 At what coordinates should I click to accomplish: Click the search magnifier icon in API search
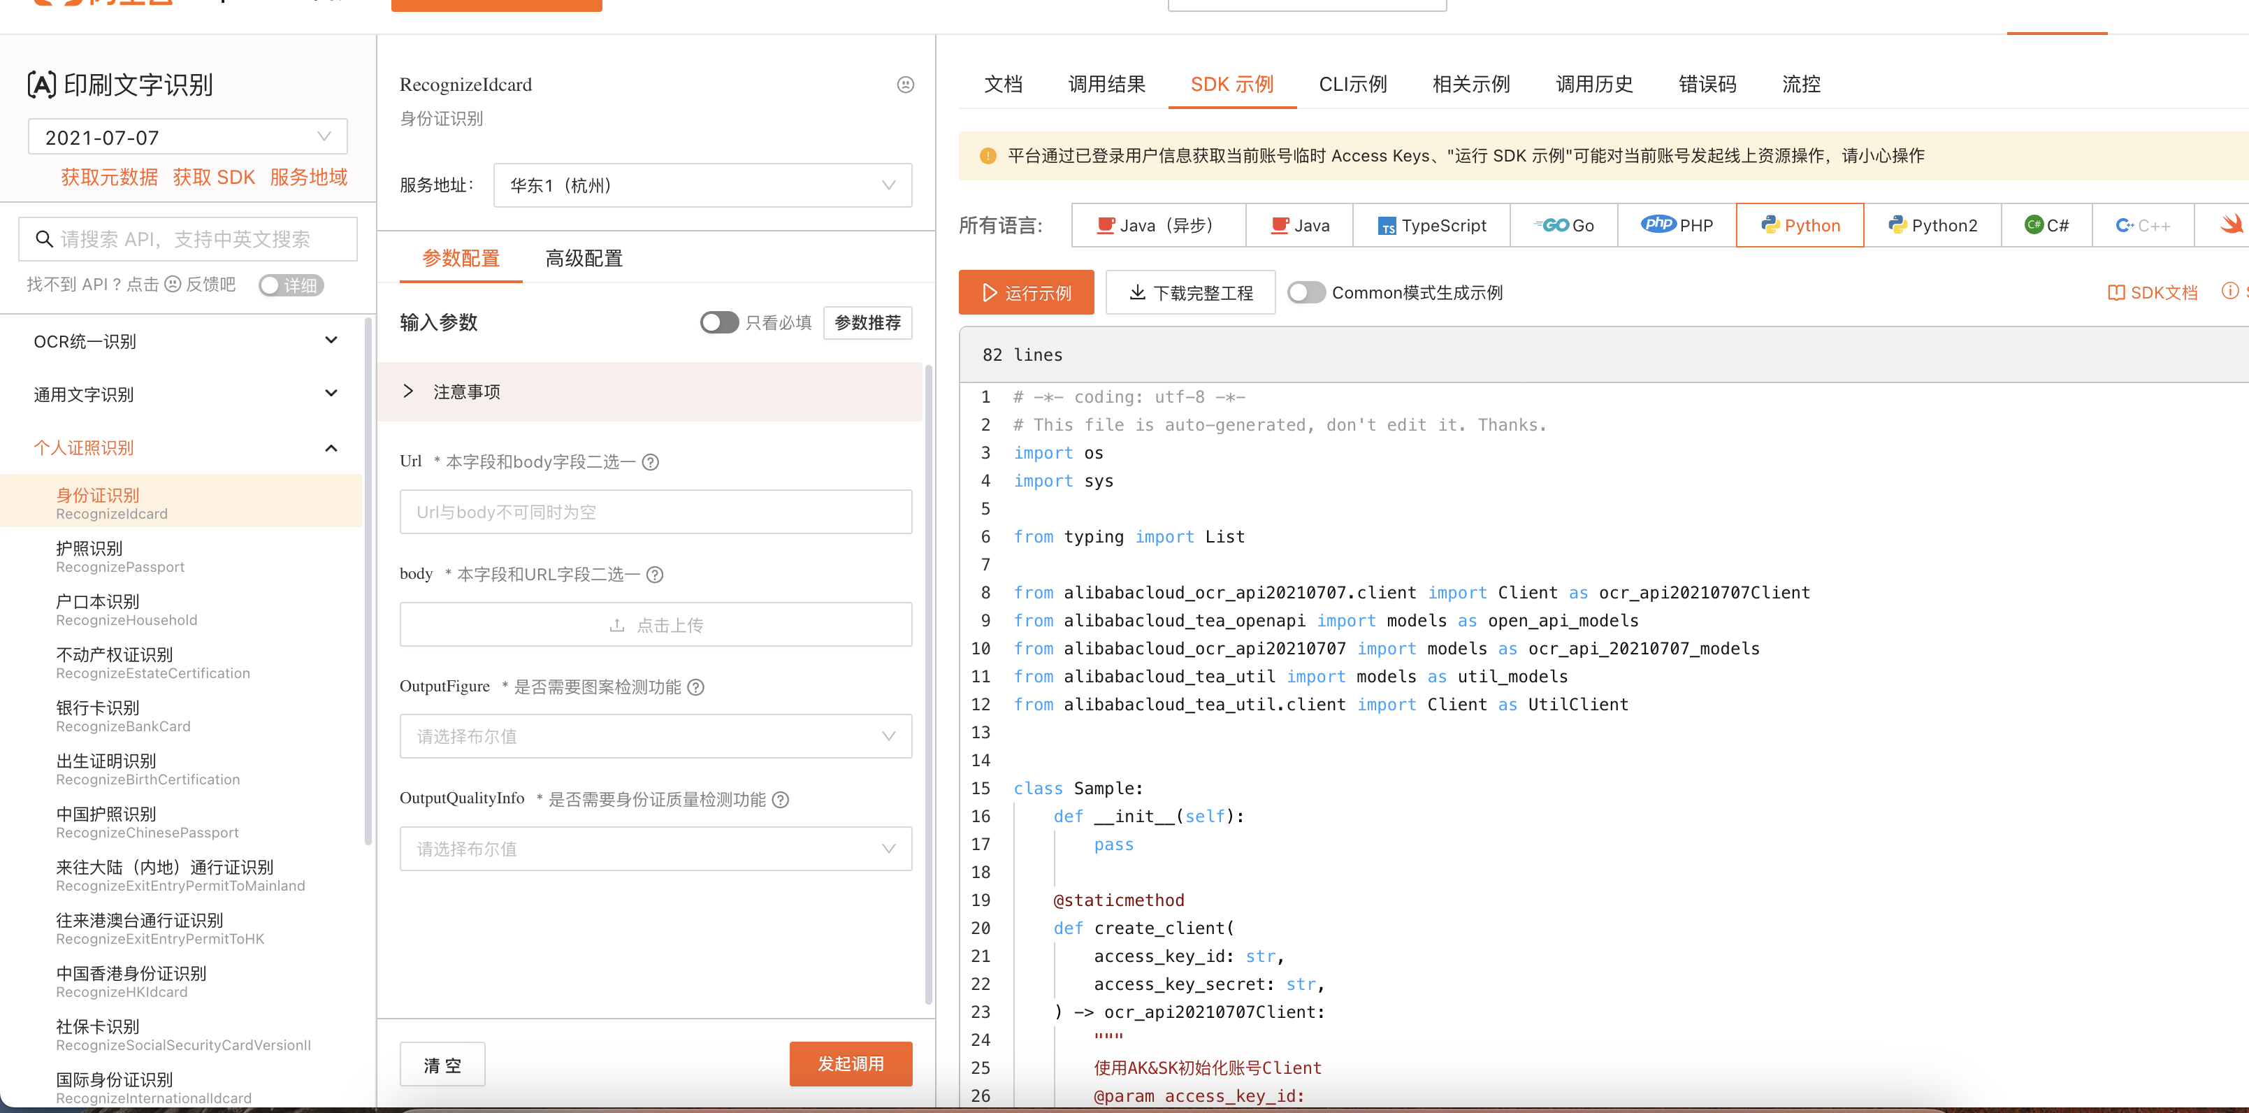[x=43, y=238]
